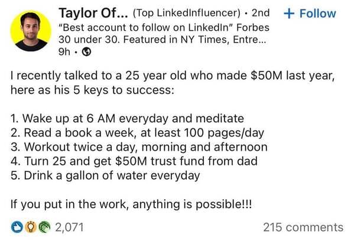View the 2,071 reactions count

click(70, 228)
